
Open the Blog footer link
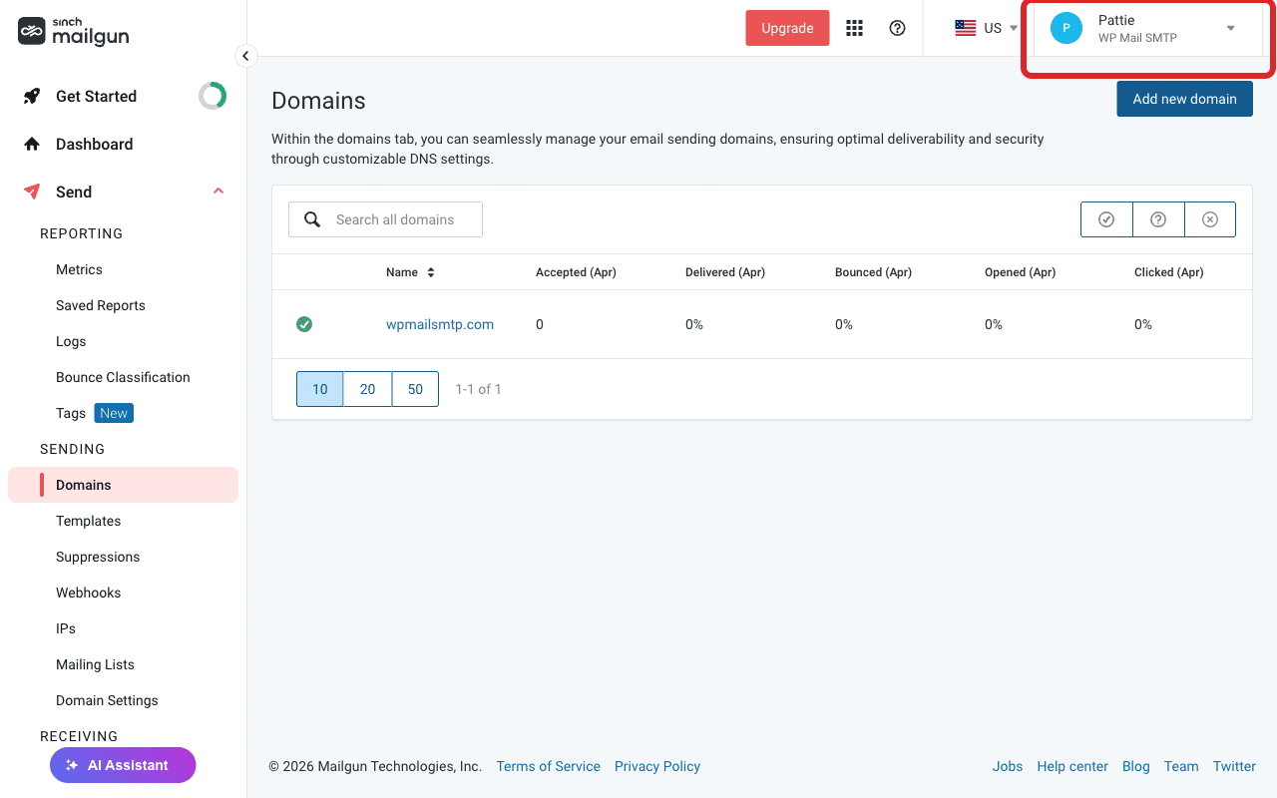point(1136,766)
